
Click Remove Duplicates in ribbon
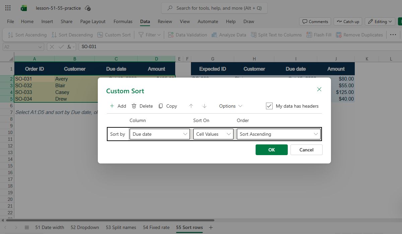click(359, 35)
